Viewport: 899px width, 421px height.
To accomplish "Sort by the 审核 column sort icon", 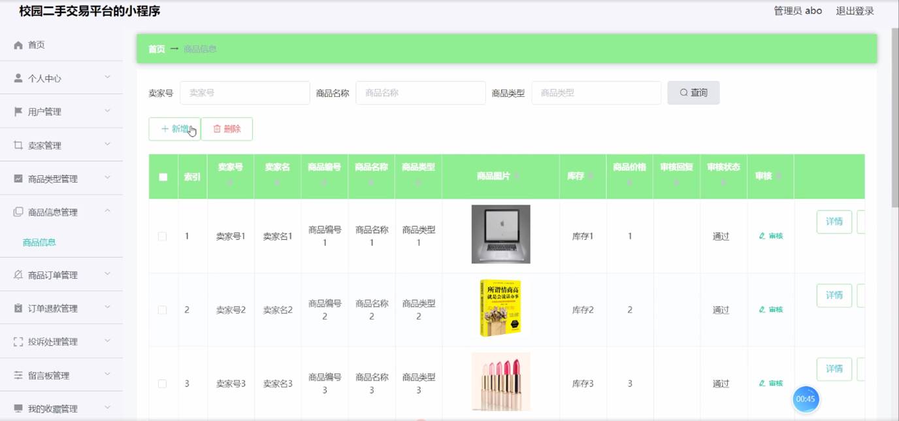I will coord(779,177).
